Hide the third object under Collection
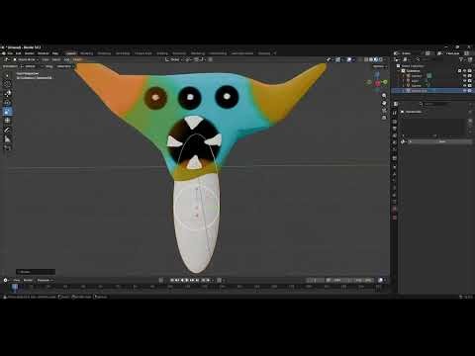 (465, 86)
